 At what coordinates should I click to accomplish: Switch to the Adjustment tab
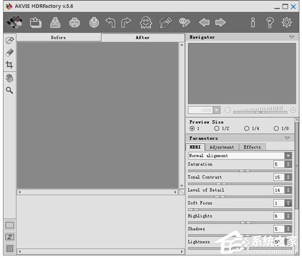click(x=221, y=147)
